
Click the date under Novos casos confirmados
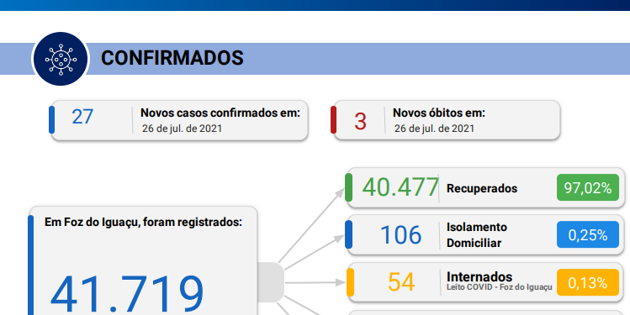click(x=182, y=129)
